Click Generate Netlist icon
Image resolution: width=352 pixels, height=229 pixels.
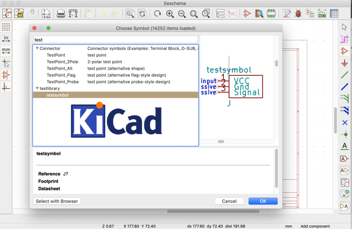point(322,14)
